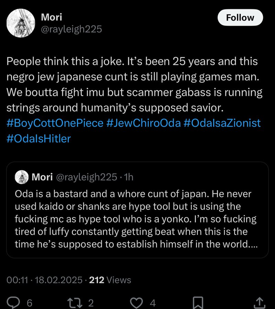
Task: Click the Mori display name at top
Action: click(x=52, y=17)
